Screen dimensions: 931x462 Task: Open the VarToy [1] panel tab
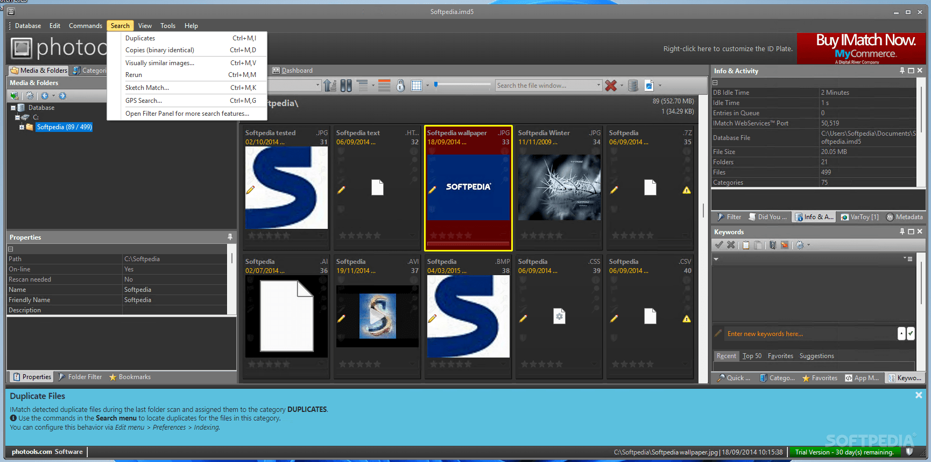click(x=860, y=217)
